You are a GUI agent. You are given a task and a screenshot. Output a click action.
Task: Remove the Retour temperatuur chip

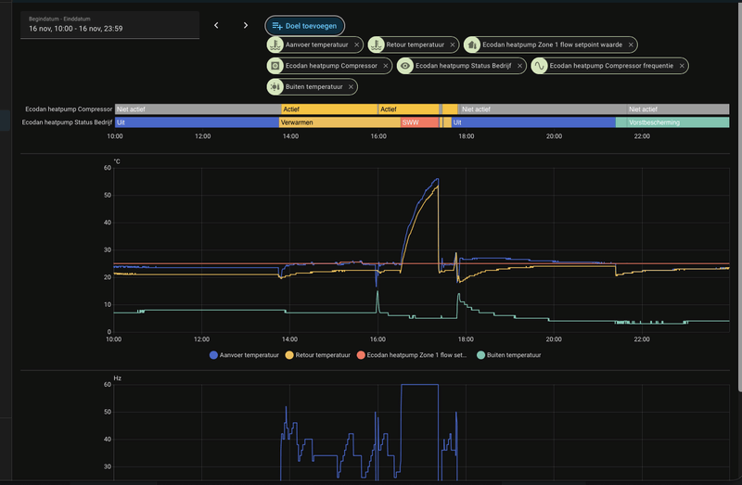[x=453, y=45]
